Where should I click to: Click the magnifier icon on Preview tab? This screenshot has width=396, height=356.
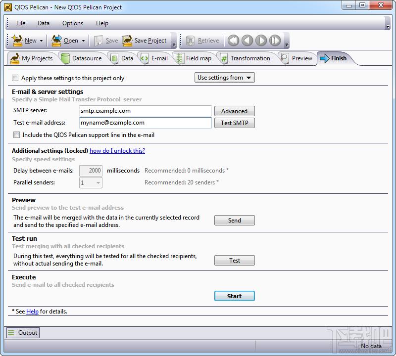pyautogui.click(x=285, y=58)
